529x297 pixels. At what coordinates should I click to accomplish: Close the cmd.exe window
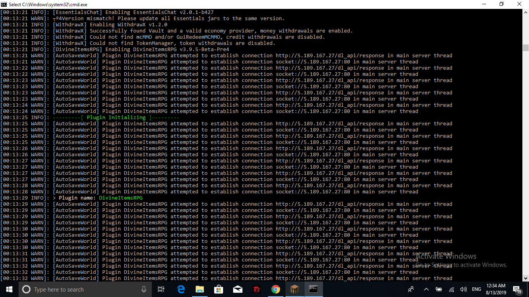pyautogui.click(x=519, y=4)
